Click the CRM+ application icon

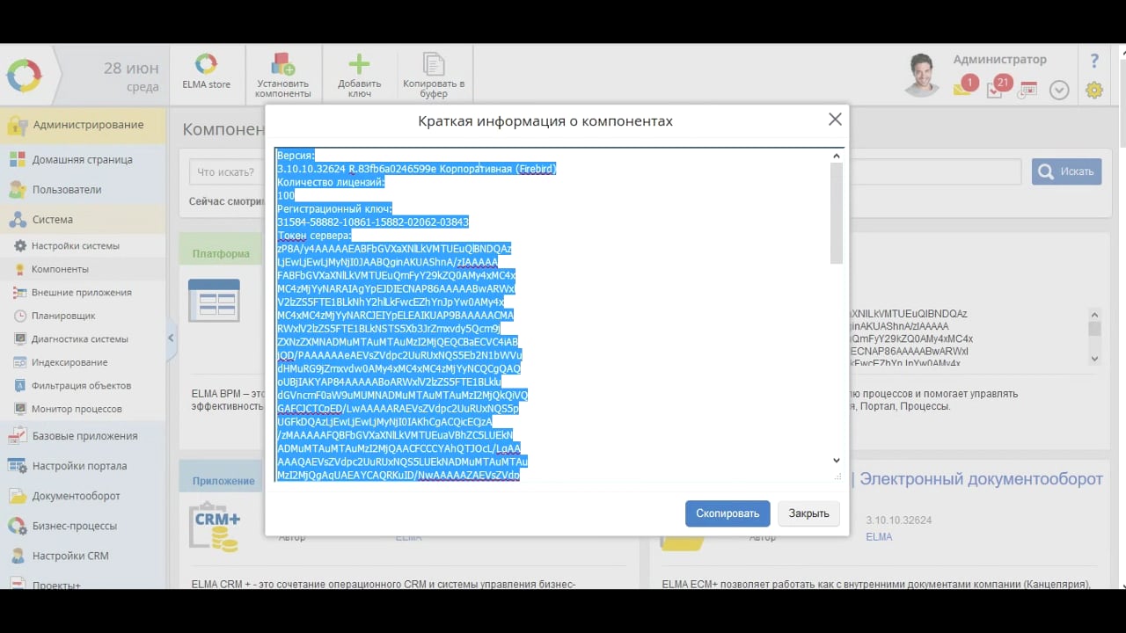(x=214, y=527)
